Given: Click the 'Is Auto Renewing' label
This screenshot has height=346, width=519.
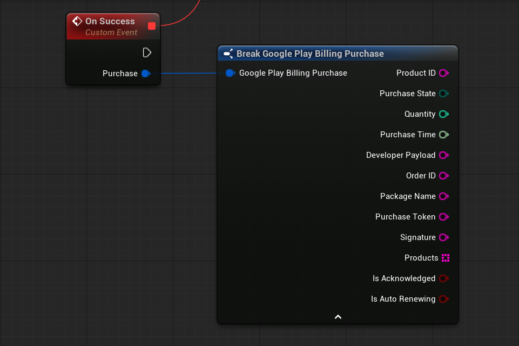Looking at the screenshot, I should [x=403, y=299].
